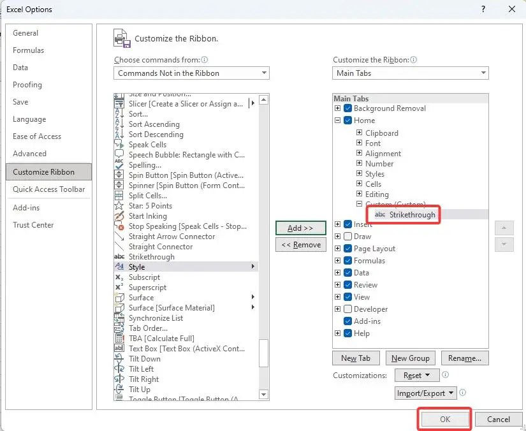Open the Reset customizations dropdown
This screenshot has height=431, width=526.
[x=417, y=375]
